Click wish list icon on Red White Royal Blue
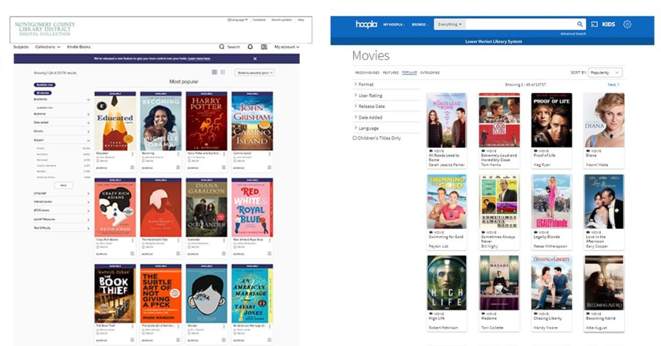The height and width of the screenshot is (346, 661). pyautogui.click(x=269, y=254)
